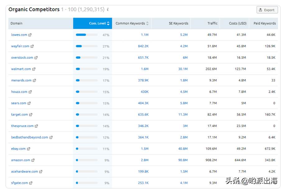The width and height of the screenshot is (283, 190).
Task: Select target.com costs value 56.5M
Action: tap(241, 114)
